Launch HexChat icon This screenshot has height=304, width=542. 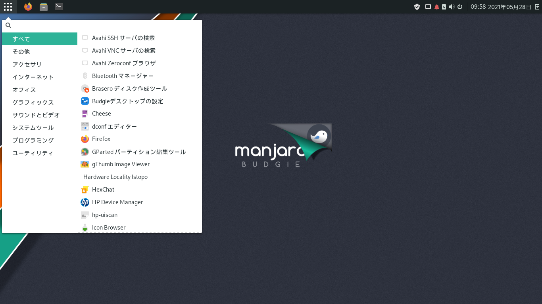coord(85,190)
